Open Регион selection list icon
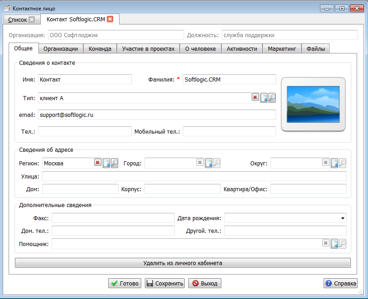368x299 pixels. 106,163
